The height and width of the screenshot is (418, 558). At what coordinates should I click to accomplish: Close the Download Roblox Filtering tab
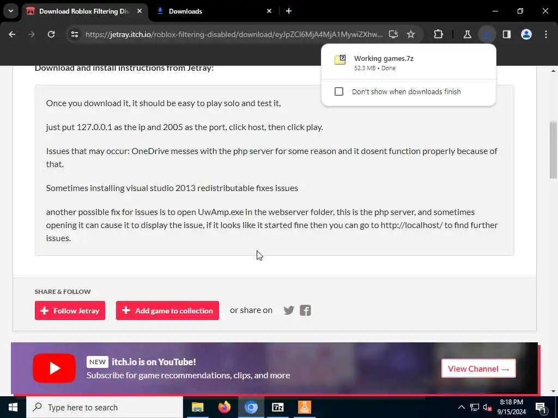139,11
